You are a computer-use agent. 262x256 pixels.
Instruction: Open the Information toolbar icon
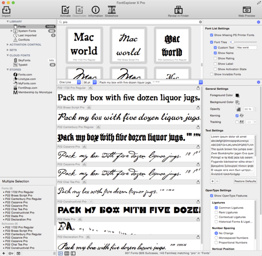pyautogui.click(x=95, y=10)
